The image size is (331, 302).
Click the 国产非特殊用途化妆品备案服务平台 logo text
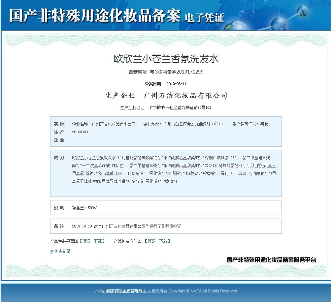(271, 260)
